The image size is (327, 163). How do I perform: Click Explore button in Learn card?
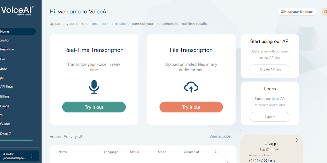(x=270, y=117)
